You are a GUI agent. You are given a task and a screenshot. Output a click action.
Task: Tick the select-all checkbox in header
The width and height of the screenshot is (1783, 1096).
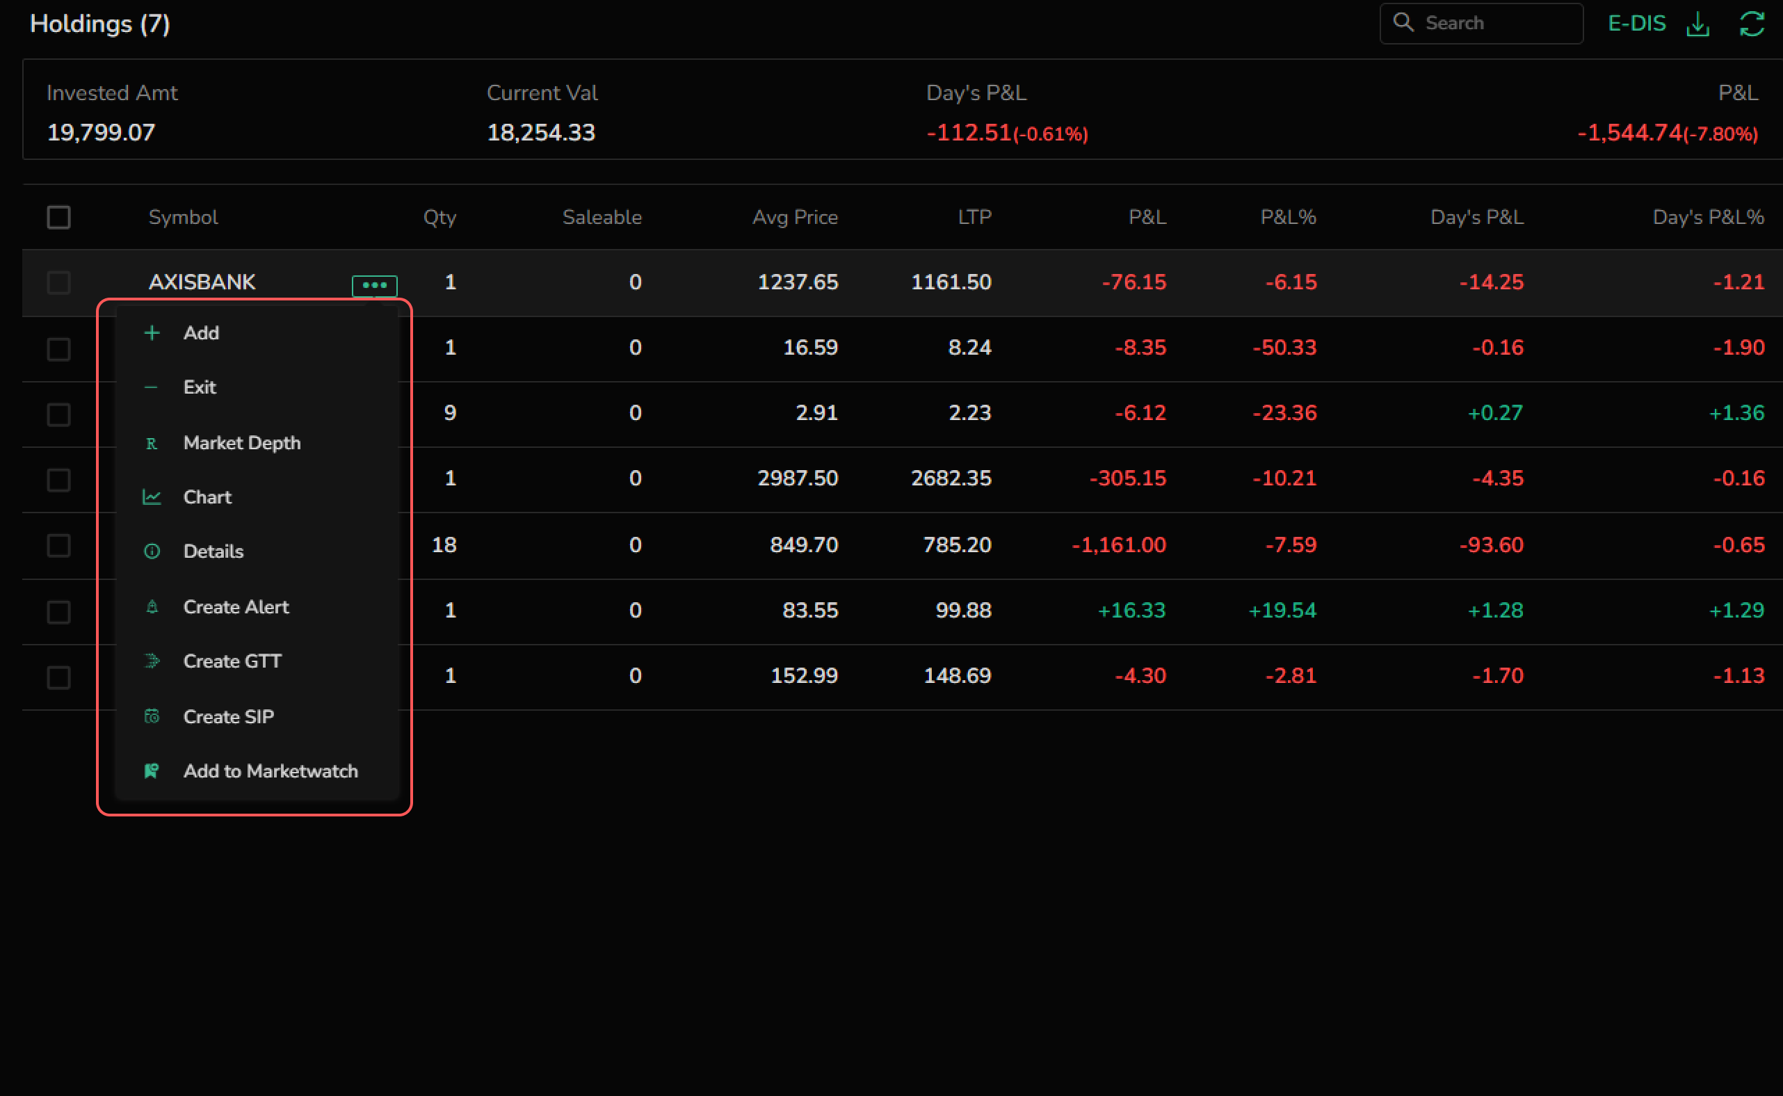pyautogui.click(x=58, y=217)
